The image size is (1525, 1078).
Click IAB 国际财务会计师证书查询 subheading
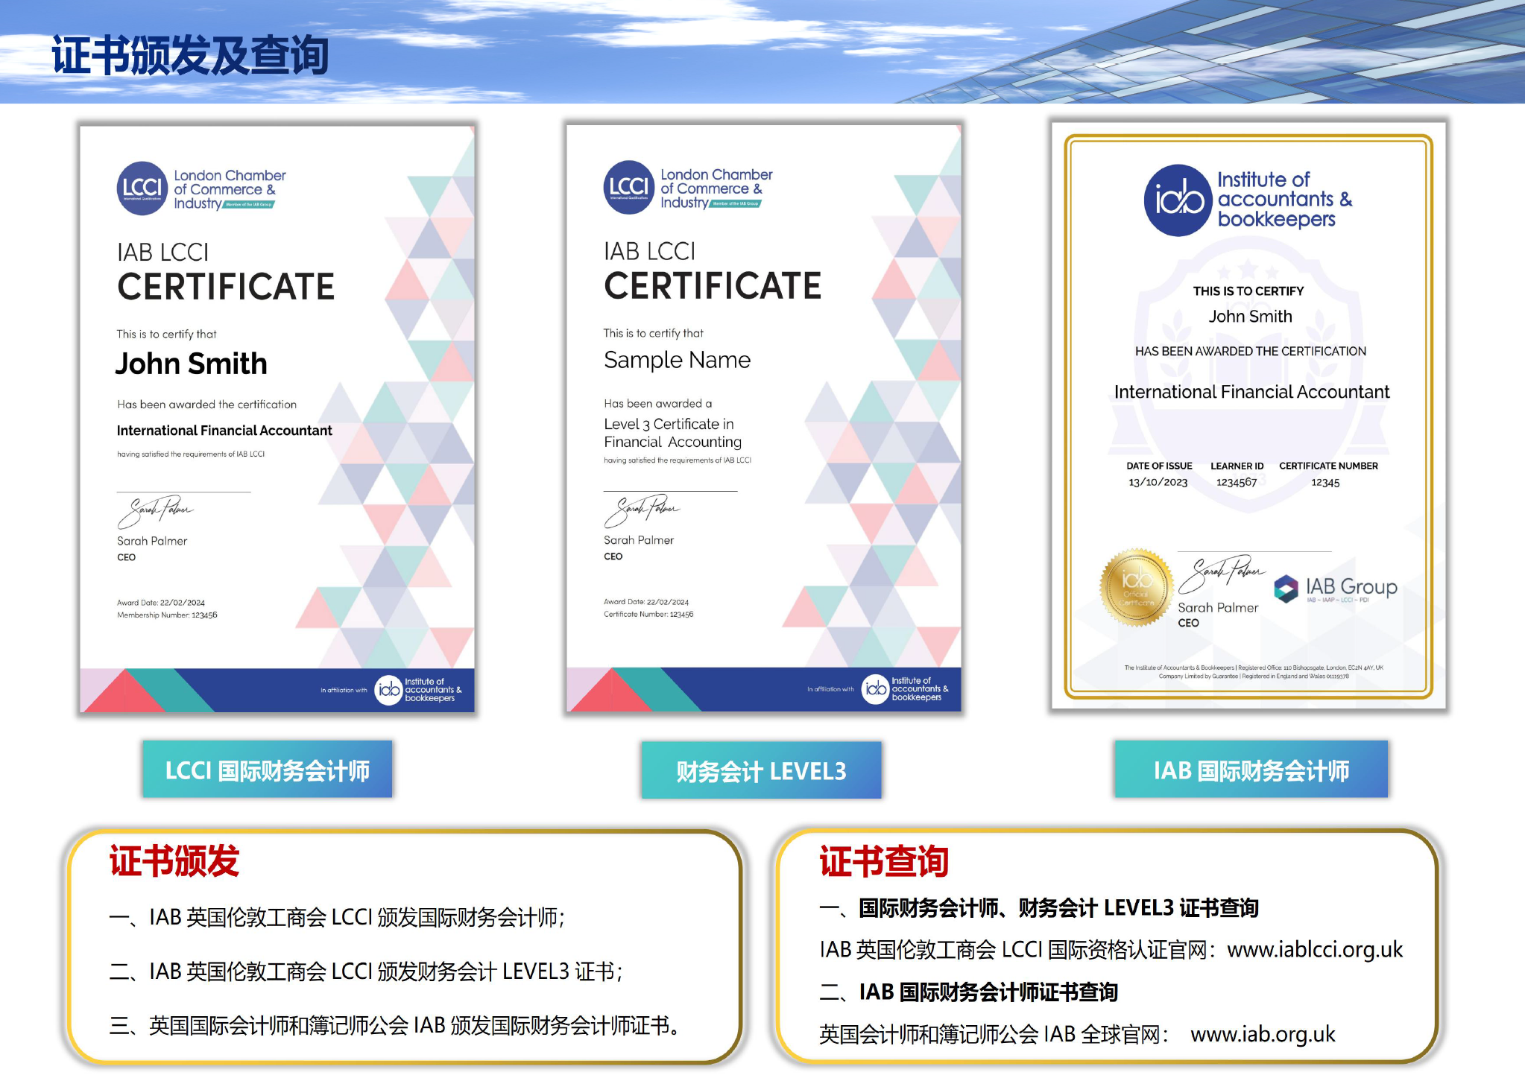969,992
